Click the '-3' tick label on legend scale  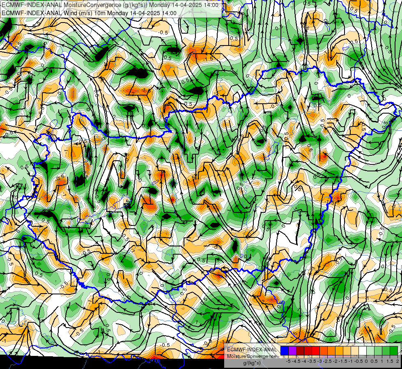point(319,361)
